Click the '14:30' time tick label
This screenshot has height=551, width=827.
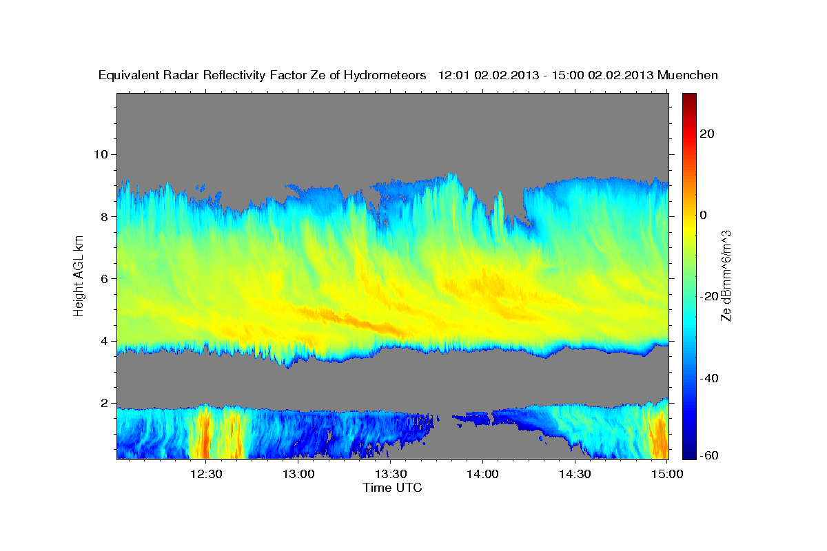575,474
